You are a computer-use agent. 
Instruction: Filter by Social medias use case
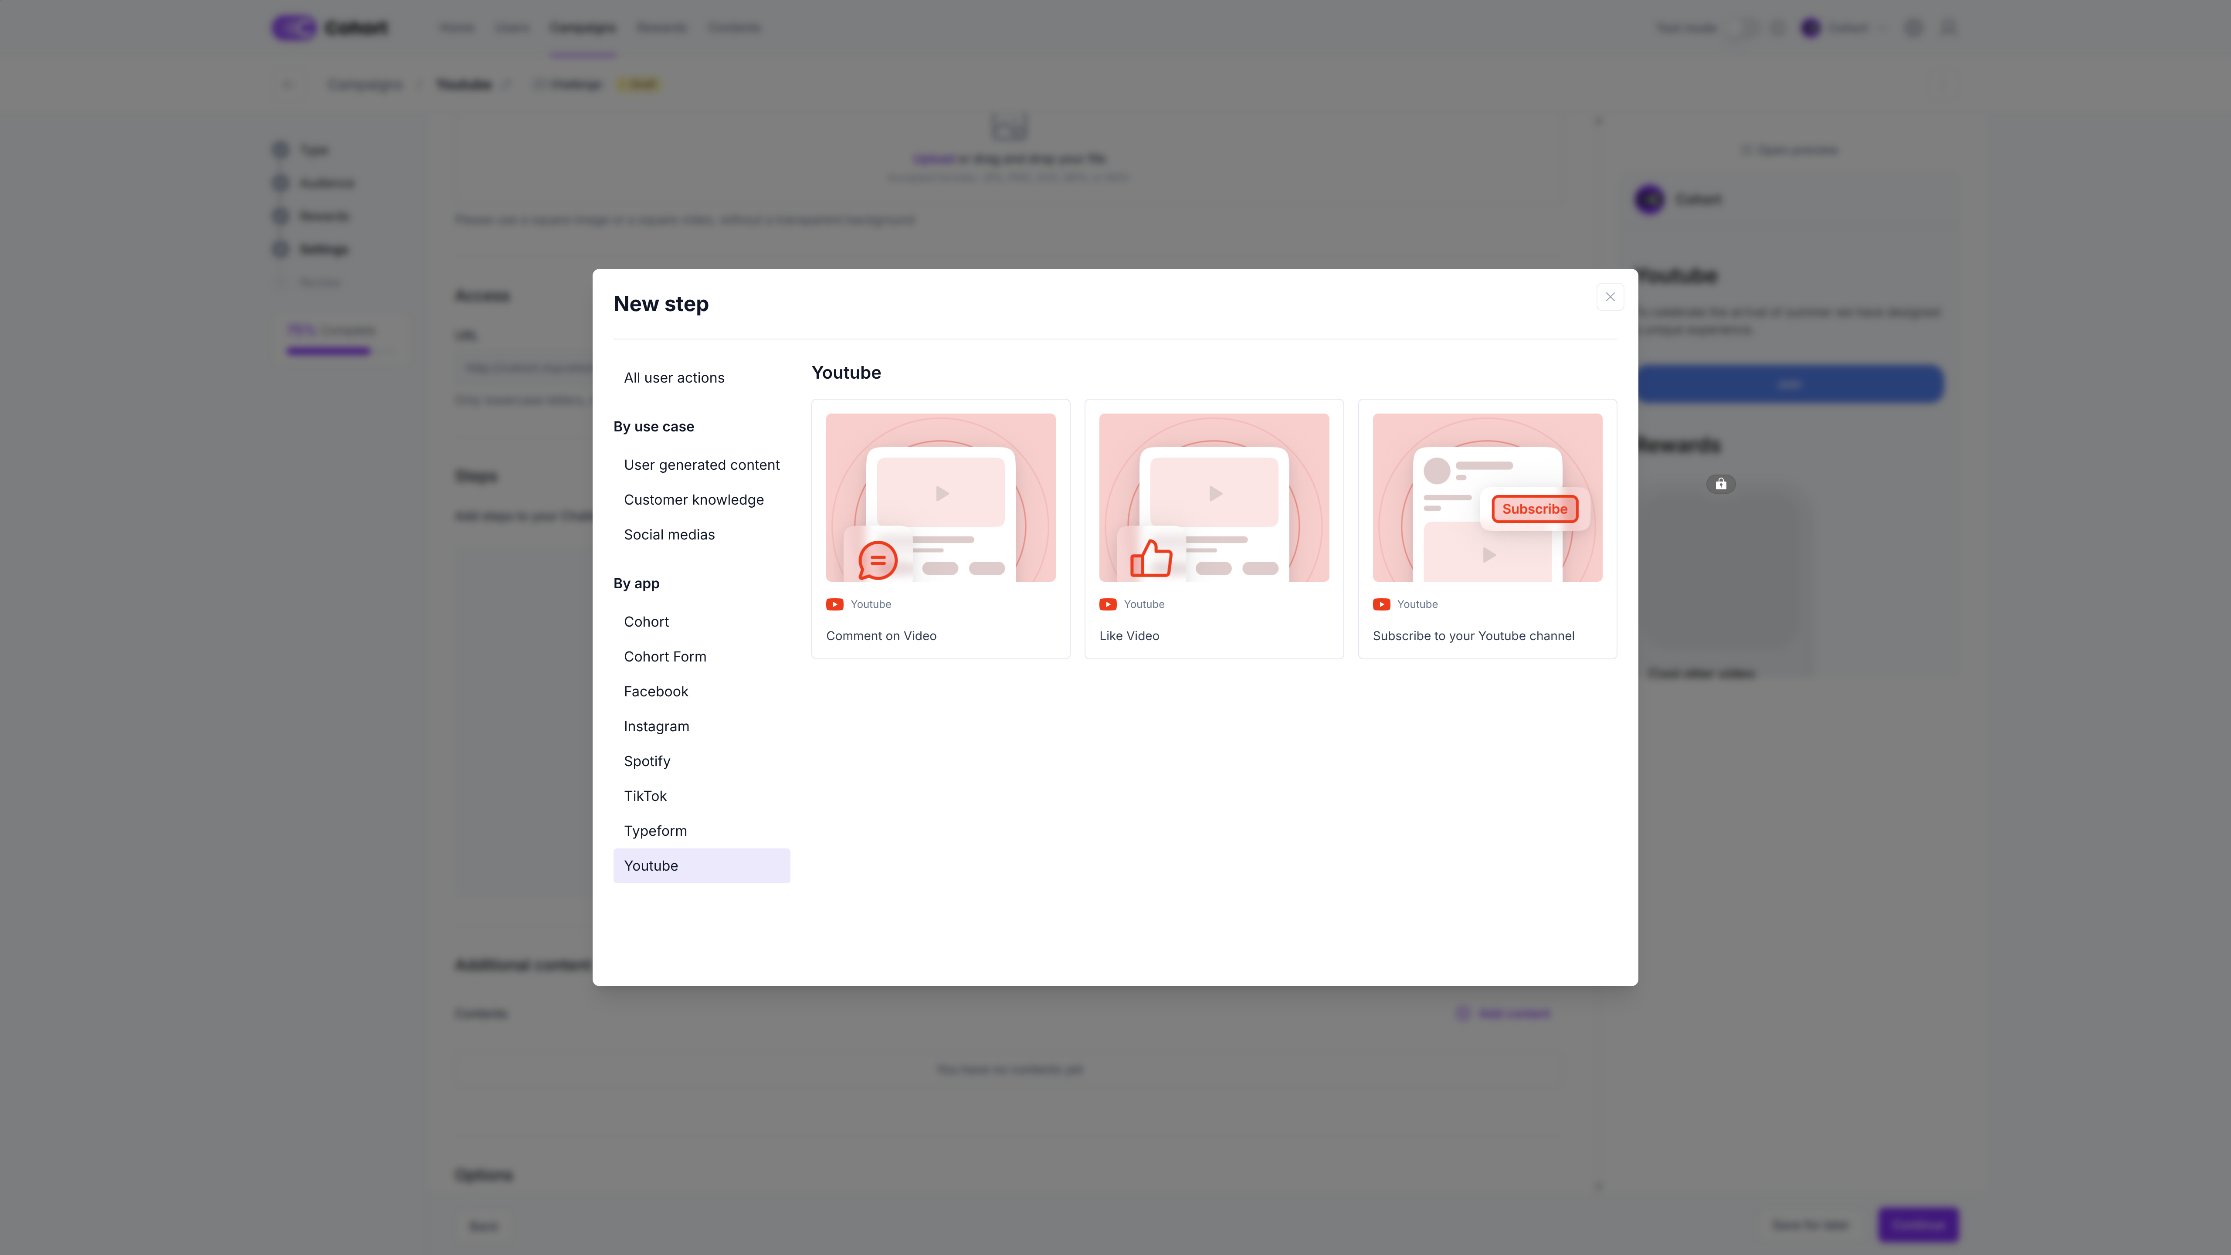coord(668,534)
